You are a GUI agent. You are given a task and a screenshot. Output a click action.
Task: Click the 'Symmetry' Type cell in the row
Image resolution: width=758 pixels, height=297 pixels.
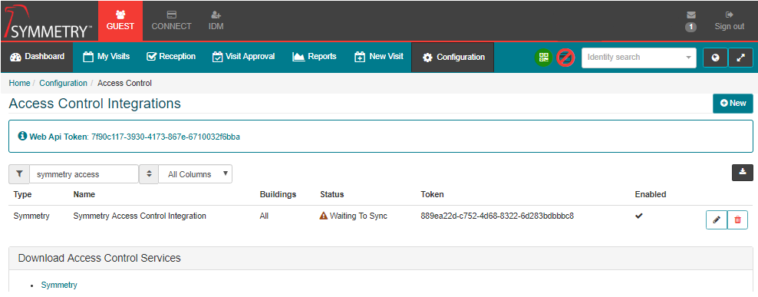(31, 216)
